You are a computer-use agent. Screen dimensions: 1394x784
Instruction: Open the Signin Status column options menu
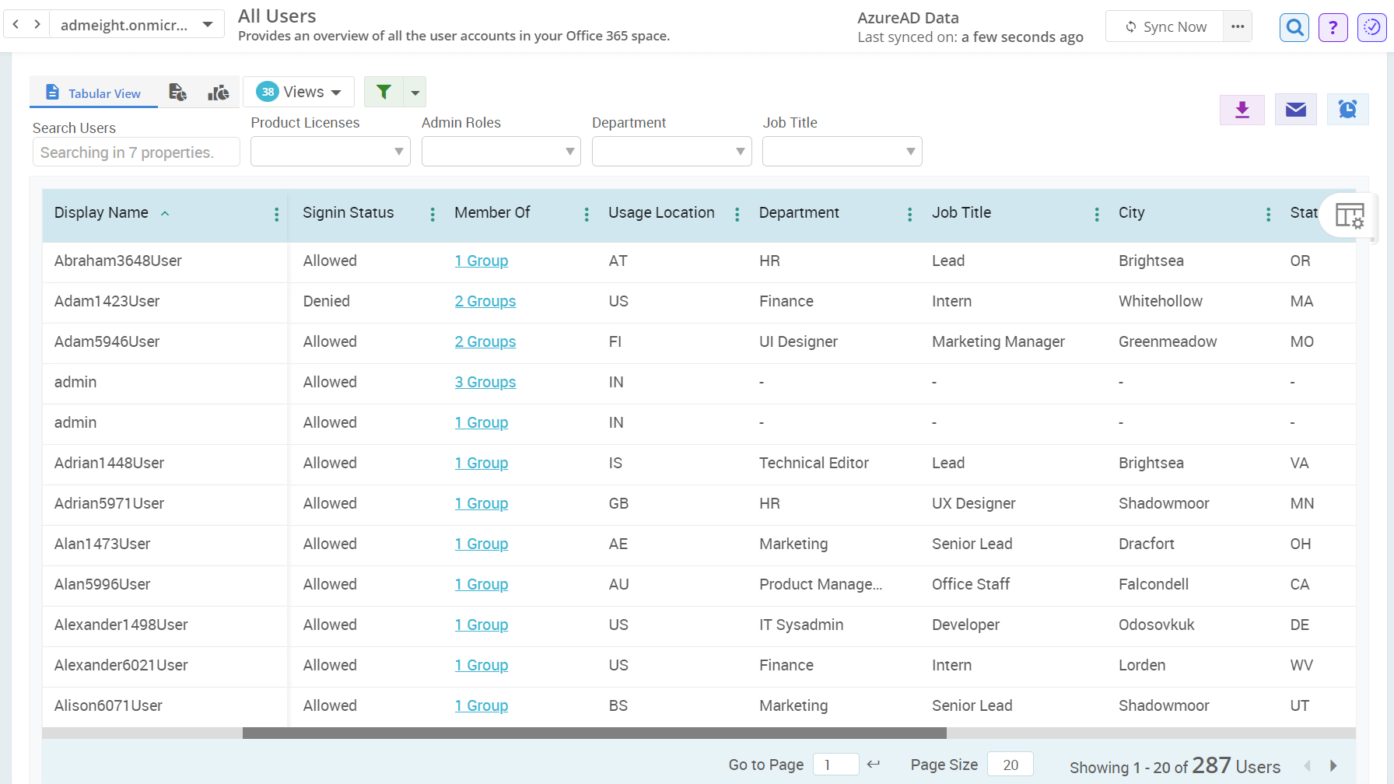click(x=433, y=214)
